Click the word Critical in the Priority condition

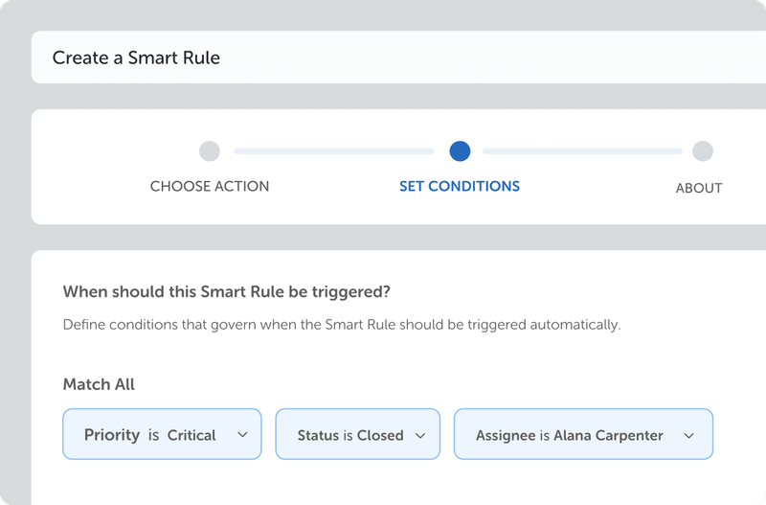click(191, 435)
